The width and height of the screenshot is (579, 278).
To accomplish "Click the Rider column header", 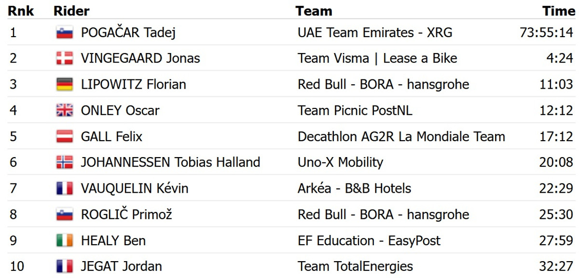I will pos(71,11).
